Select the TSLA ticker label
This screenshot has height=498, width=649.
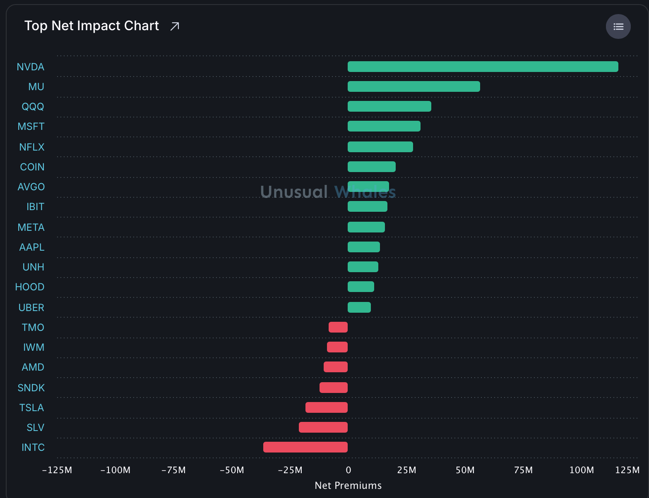(31, 408)
